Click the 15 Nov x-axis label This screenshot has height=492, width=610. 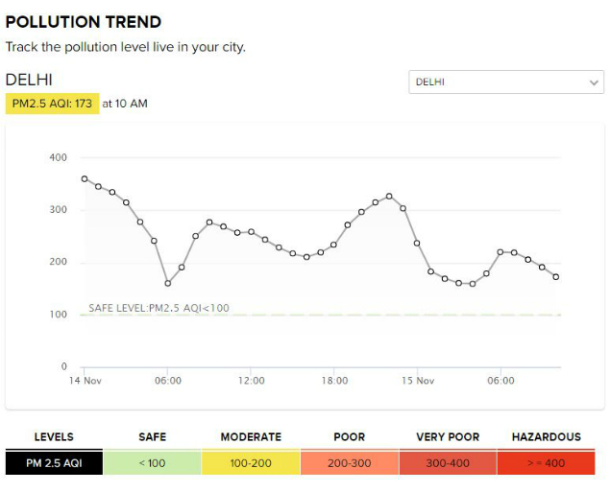[x=418, y=381]
